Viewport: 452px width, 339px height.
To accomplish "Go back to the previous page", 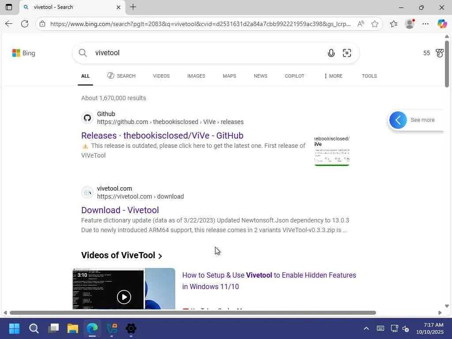I will tap(9, 24).
